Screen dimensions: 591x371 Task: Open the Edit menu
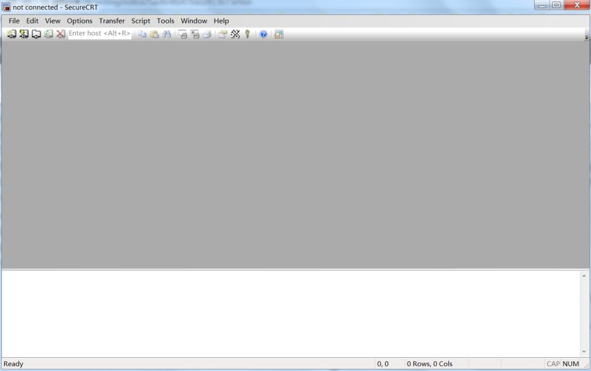(x=32, y=21)
